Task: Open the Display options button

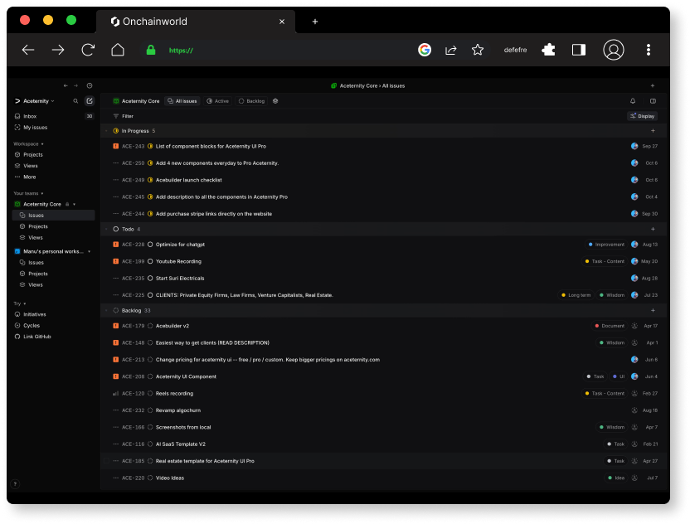Action: coord(643,116)
